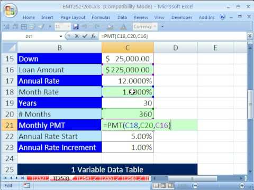This screenshot has height=190, width=254.
Task: Expand the formula bar chevron
Action: pyautogui.click(x=250, y=36)
